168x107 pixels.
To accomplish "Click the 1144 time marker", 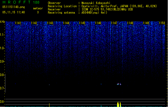I will (x=66, y=23).
